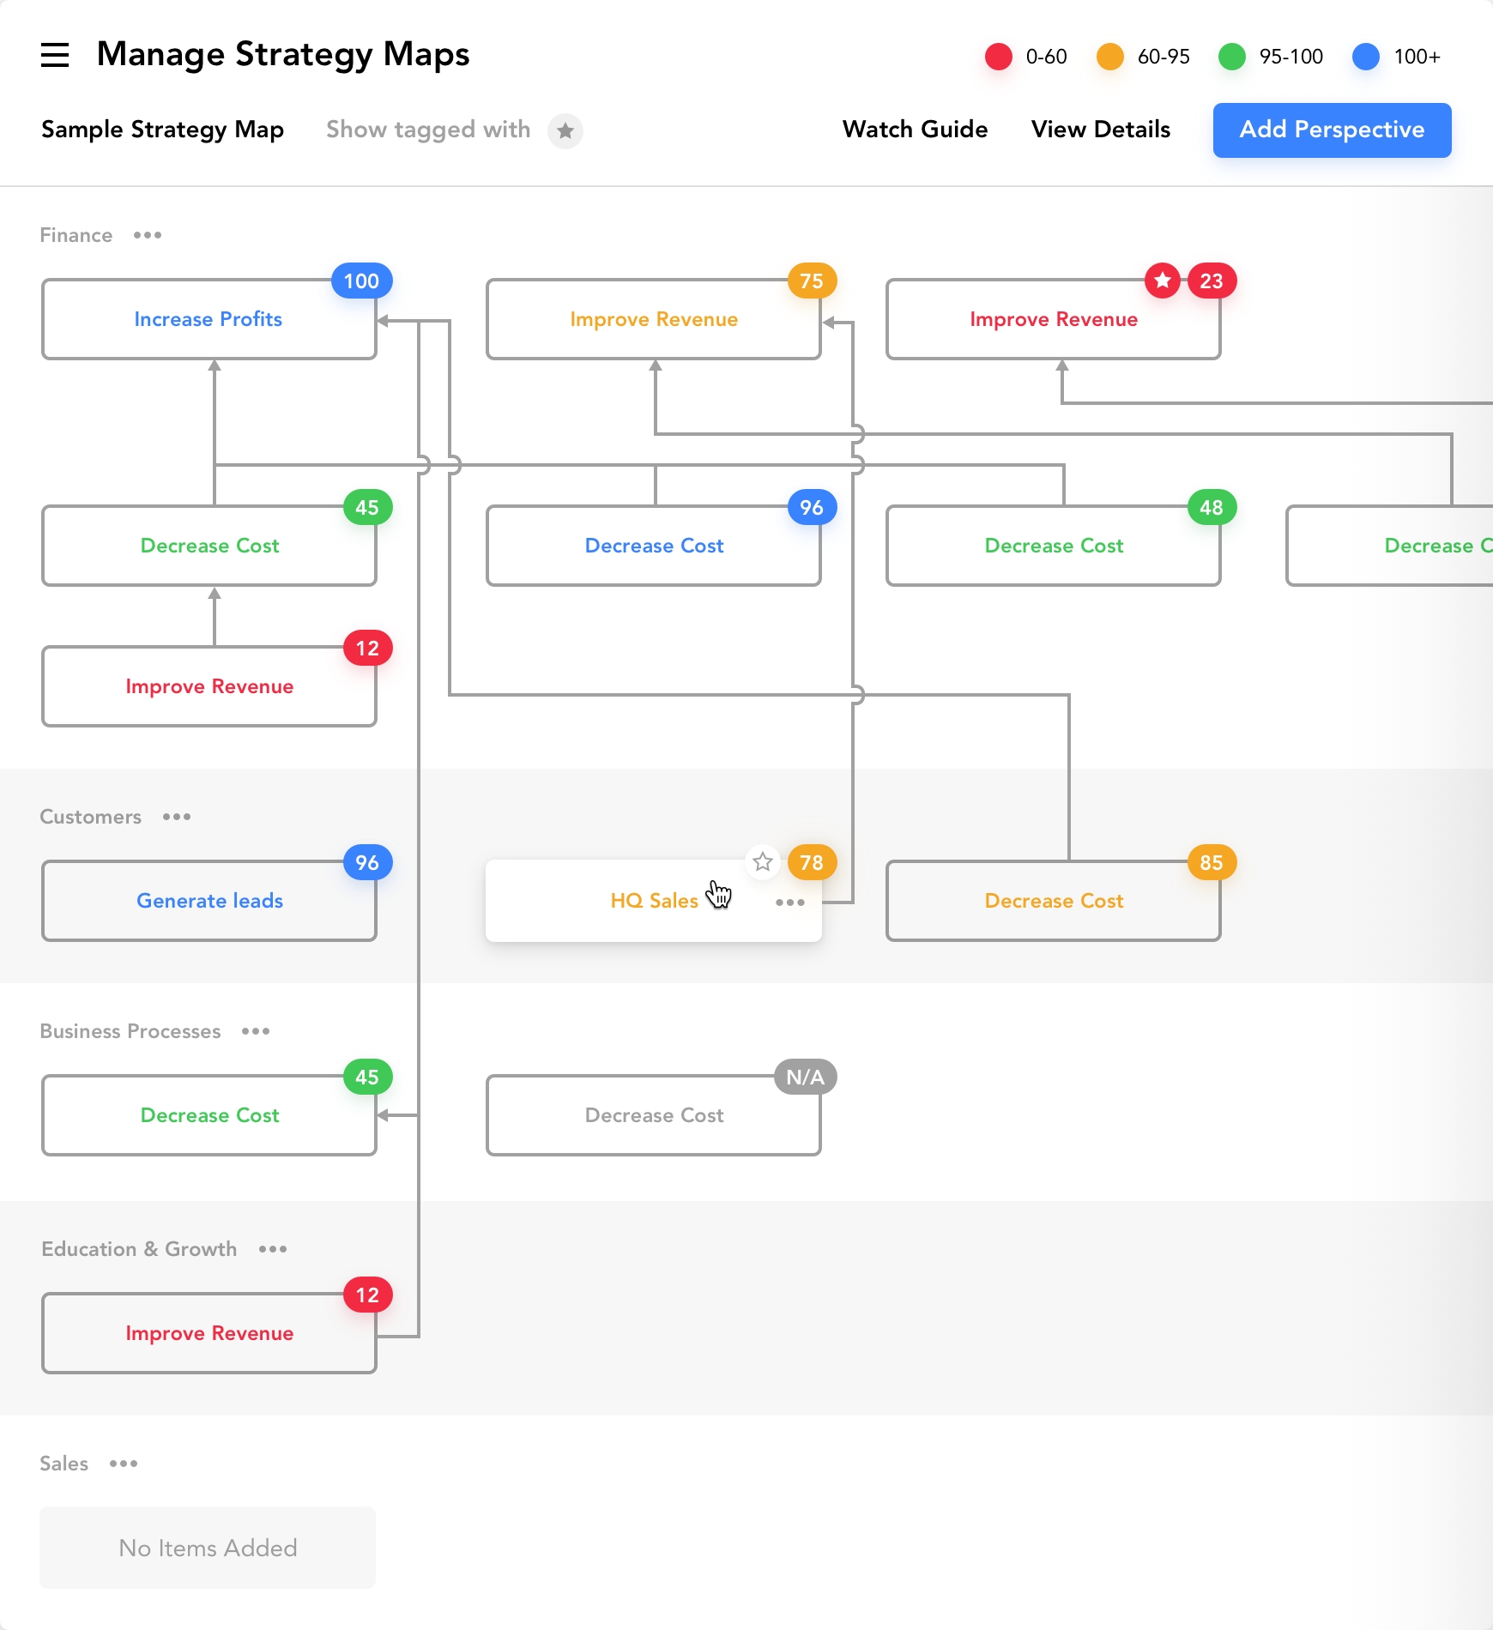The height and width of the screenshot is (1630, 1493).
Task: Star the HQ Sales objective
Action: [763, 861]
